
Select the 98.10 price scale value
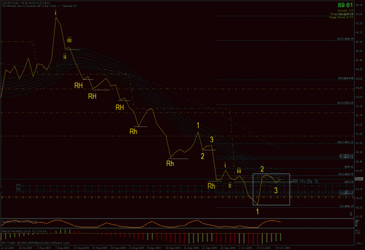pyautogui.click(x=359, y=5)
